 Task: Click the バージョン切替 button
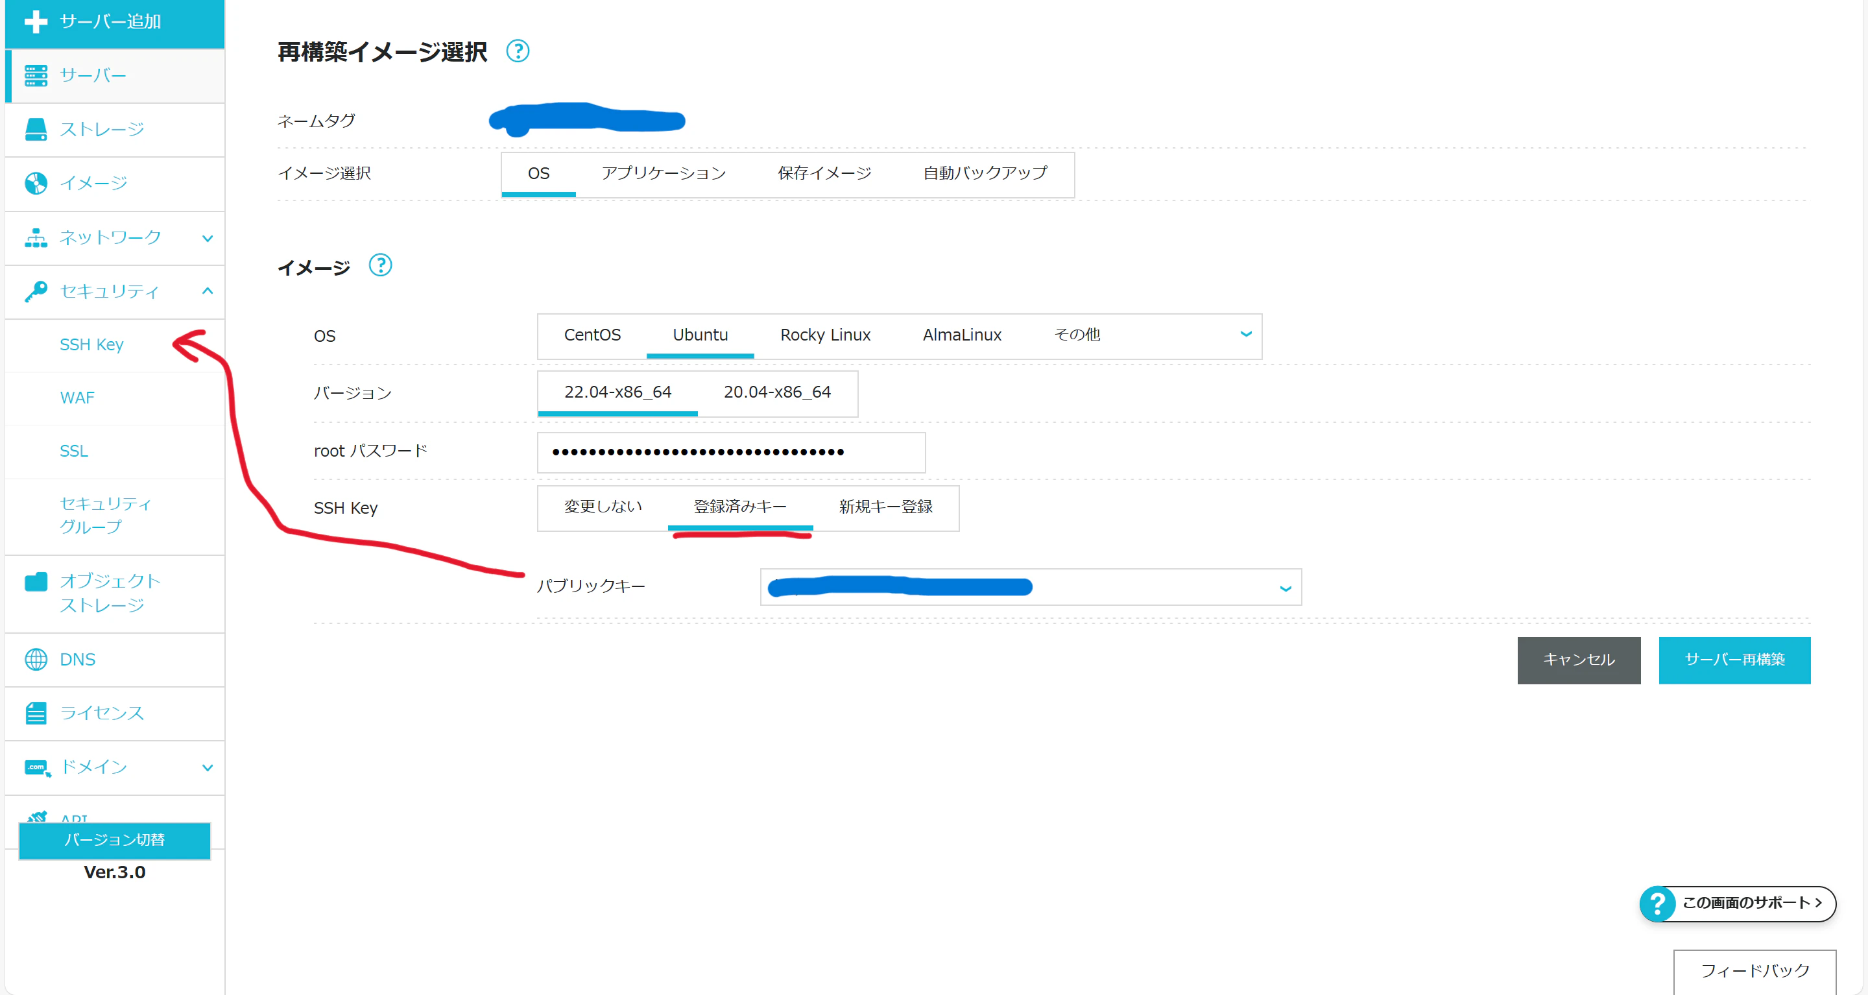(x=115, y=840)
